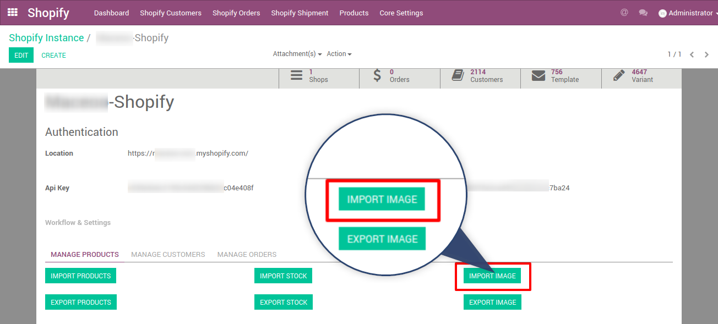This screenshot has width=718, height=324.
Task: Click the myshopify.com Location URL
Action: [x=188, y=153]
